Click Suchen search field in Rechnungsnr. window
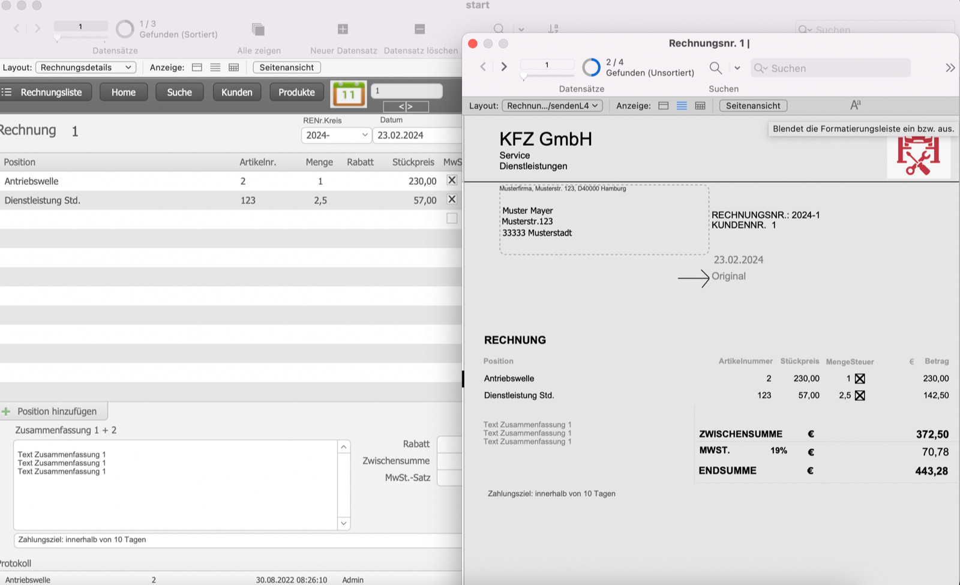Screen dimensions: 960x585 click(830, 68)
